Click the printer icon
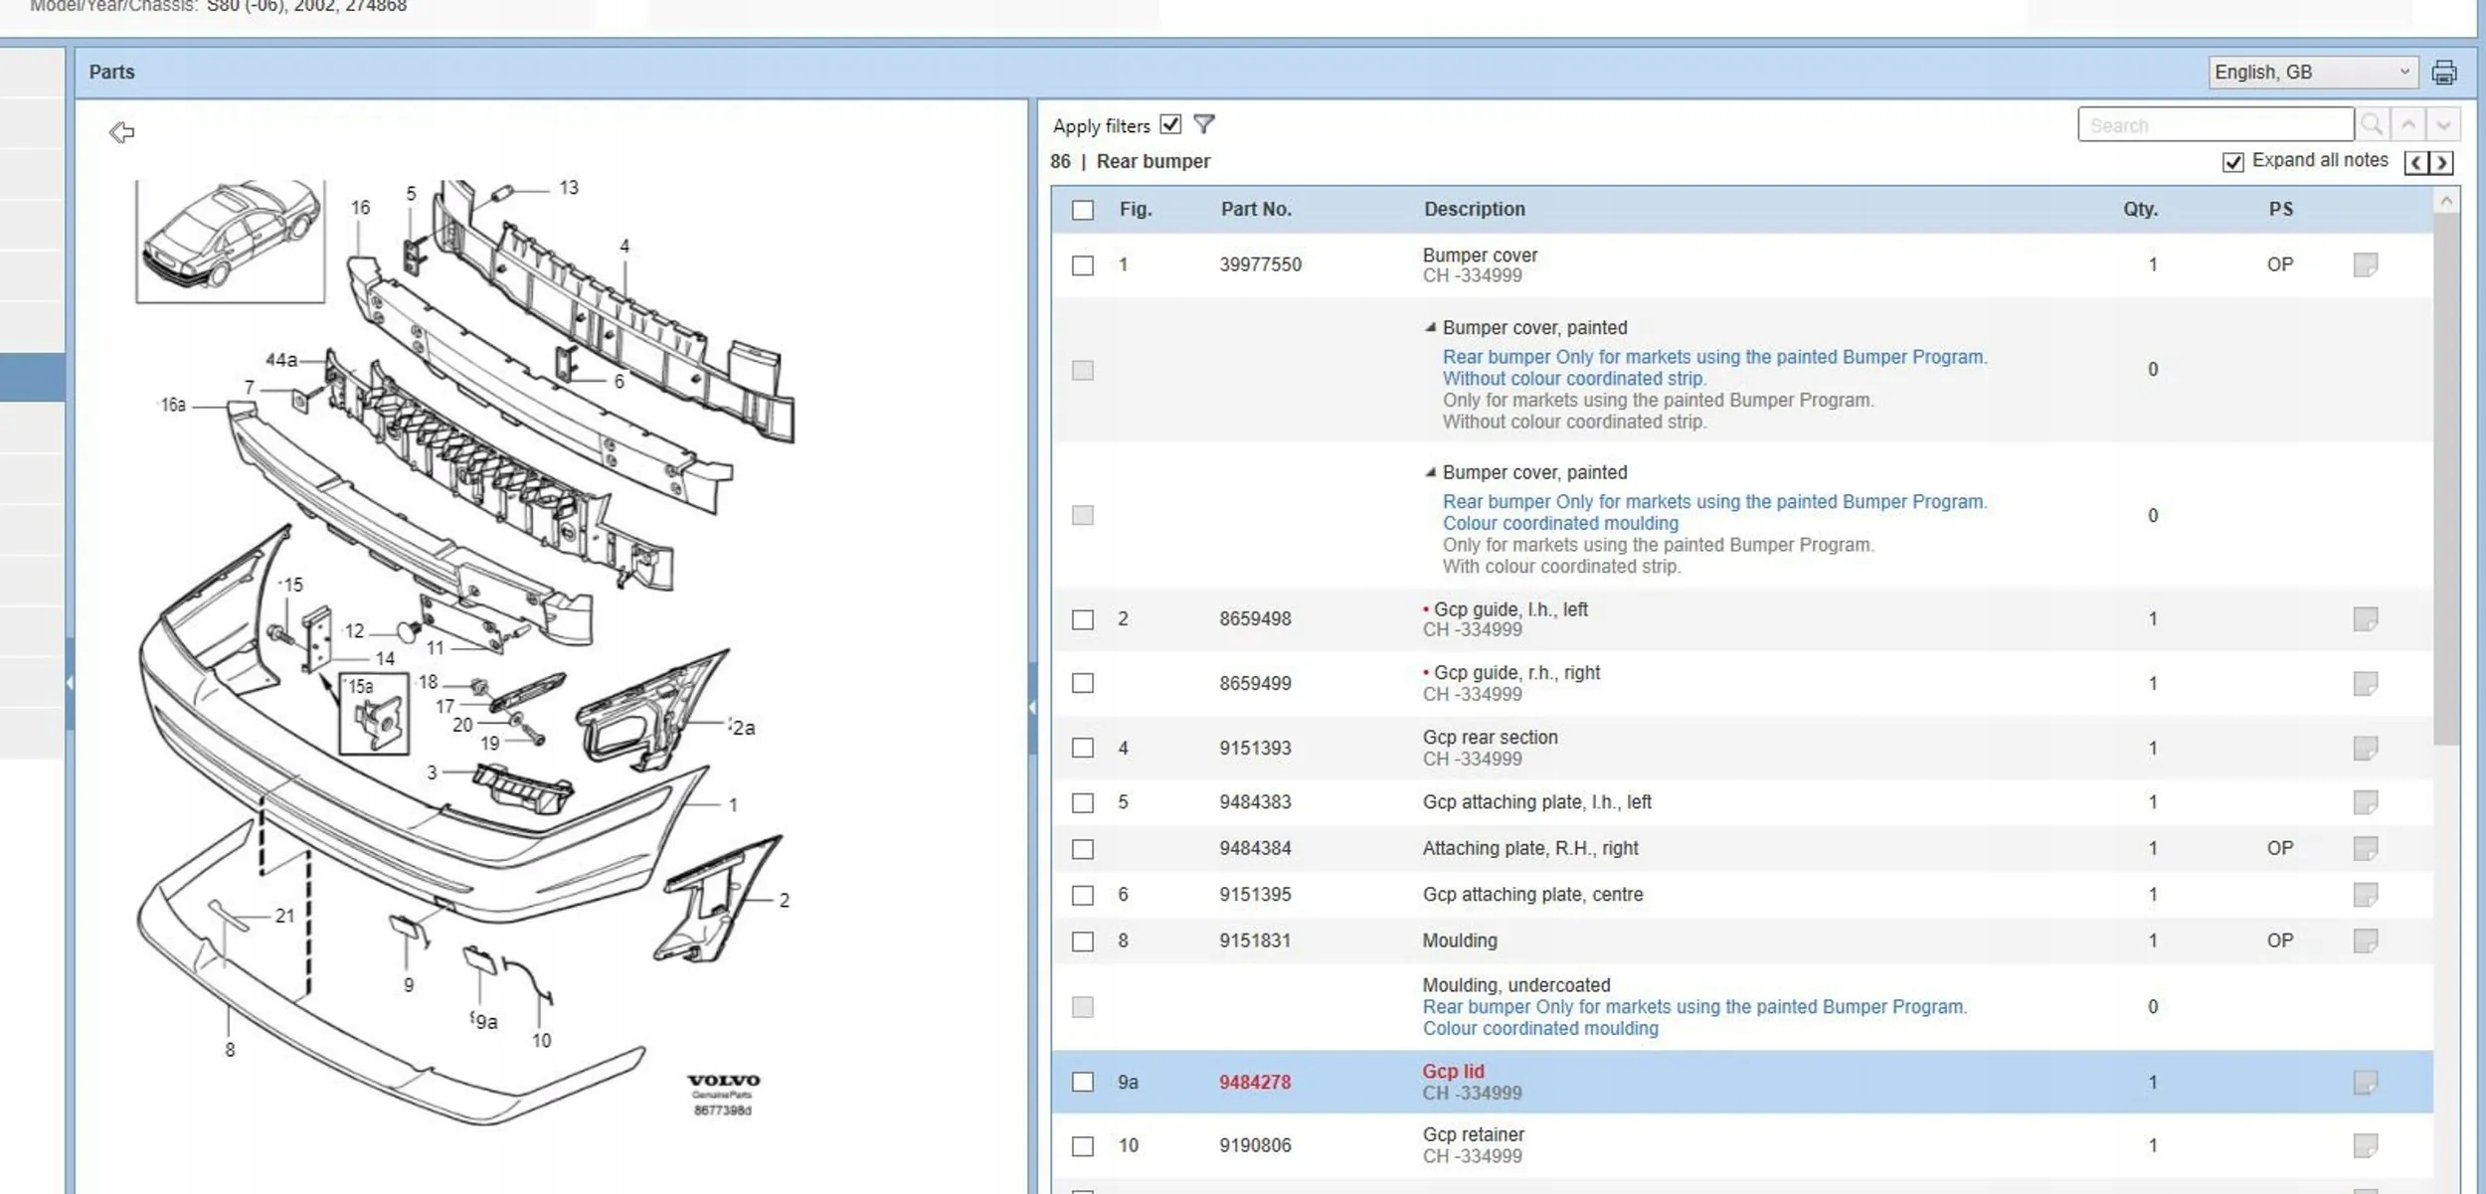Screen dimensions: 2486x1194 [2443, 73]
